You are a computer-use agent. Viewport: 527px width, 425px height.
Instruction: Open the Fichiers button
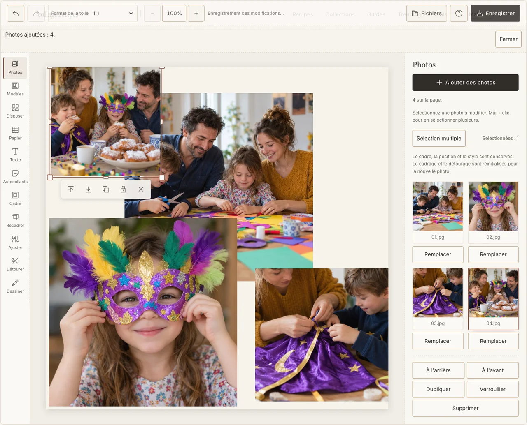point(427,13)
